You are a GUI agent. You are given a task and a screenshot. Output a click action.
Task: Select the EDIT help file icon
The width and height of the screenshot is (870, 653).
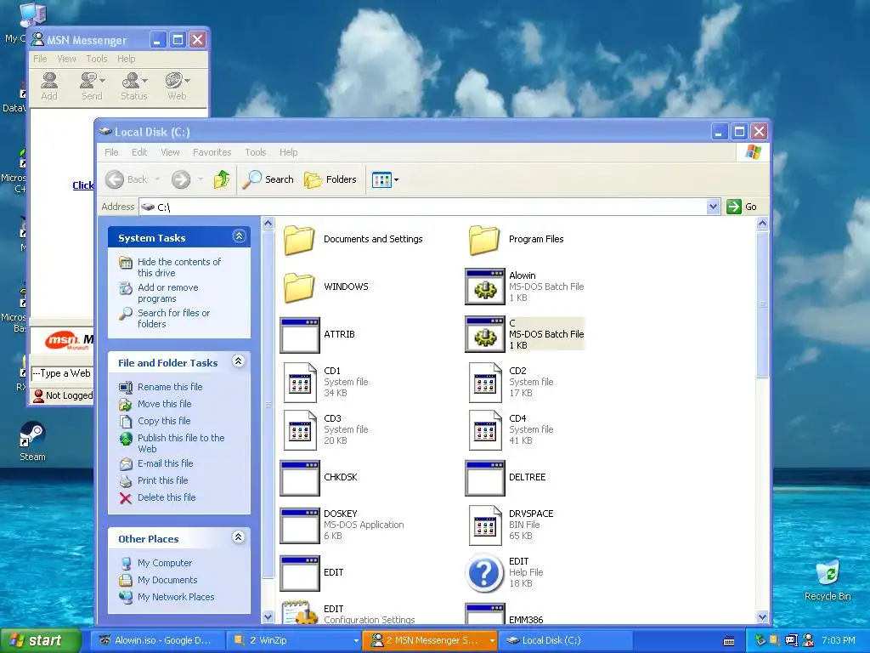click(484, 573)
